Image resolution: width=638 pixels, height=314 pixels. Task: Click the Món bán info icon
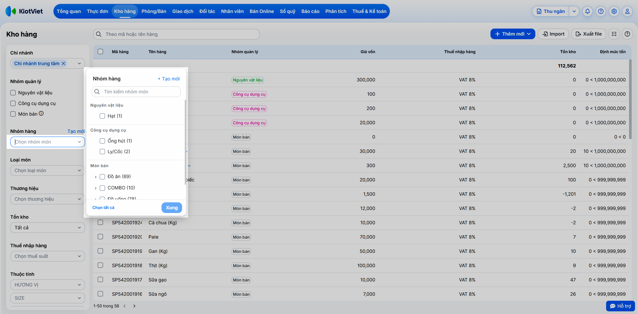click(41, 113)
